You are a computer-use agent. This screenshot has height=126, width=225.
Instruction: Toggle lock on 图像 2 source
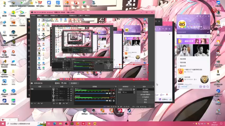[x=71, y=95]
